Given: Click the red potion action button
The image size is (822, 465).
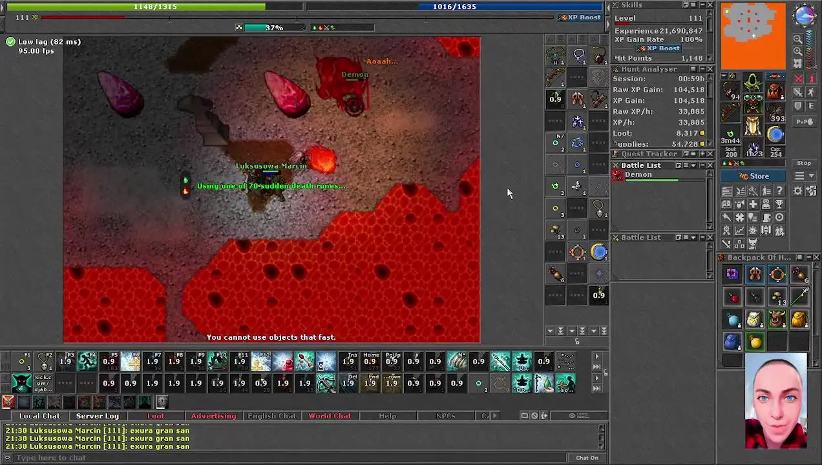Looking at the screenshot, I should tap(282, 361).
